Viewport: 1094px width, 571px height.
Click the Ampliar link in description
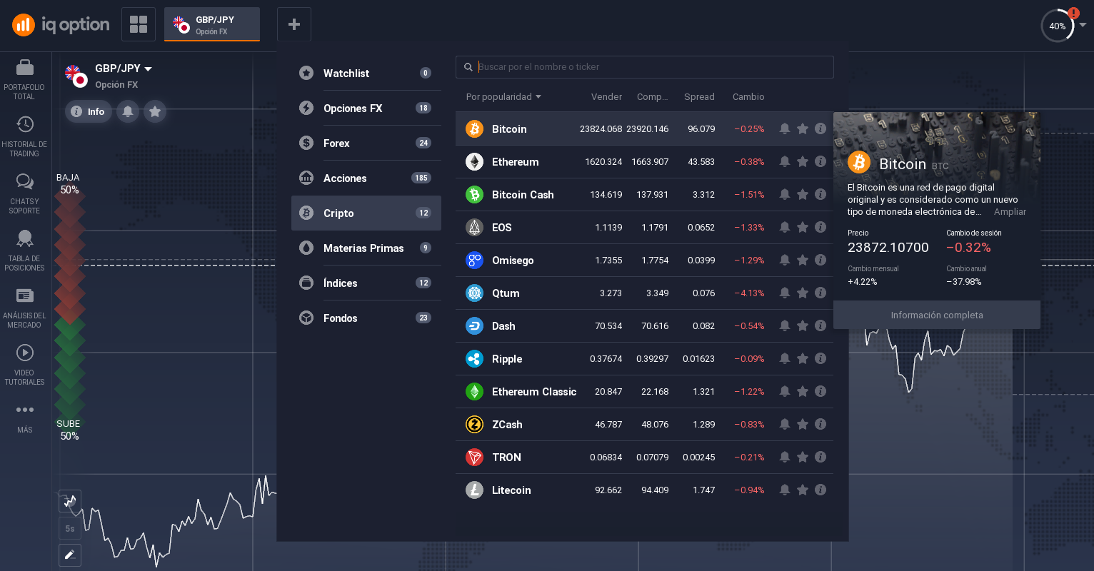tap(1010, 212)
